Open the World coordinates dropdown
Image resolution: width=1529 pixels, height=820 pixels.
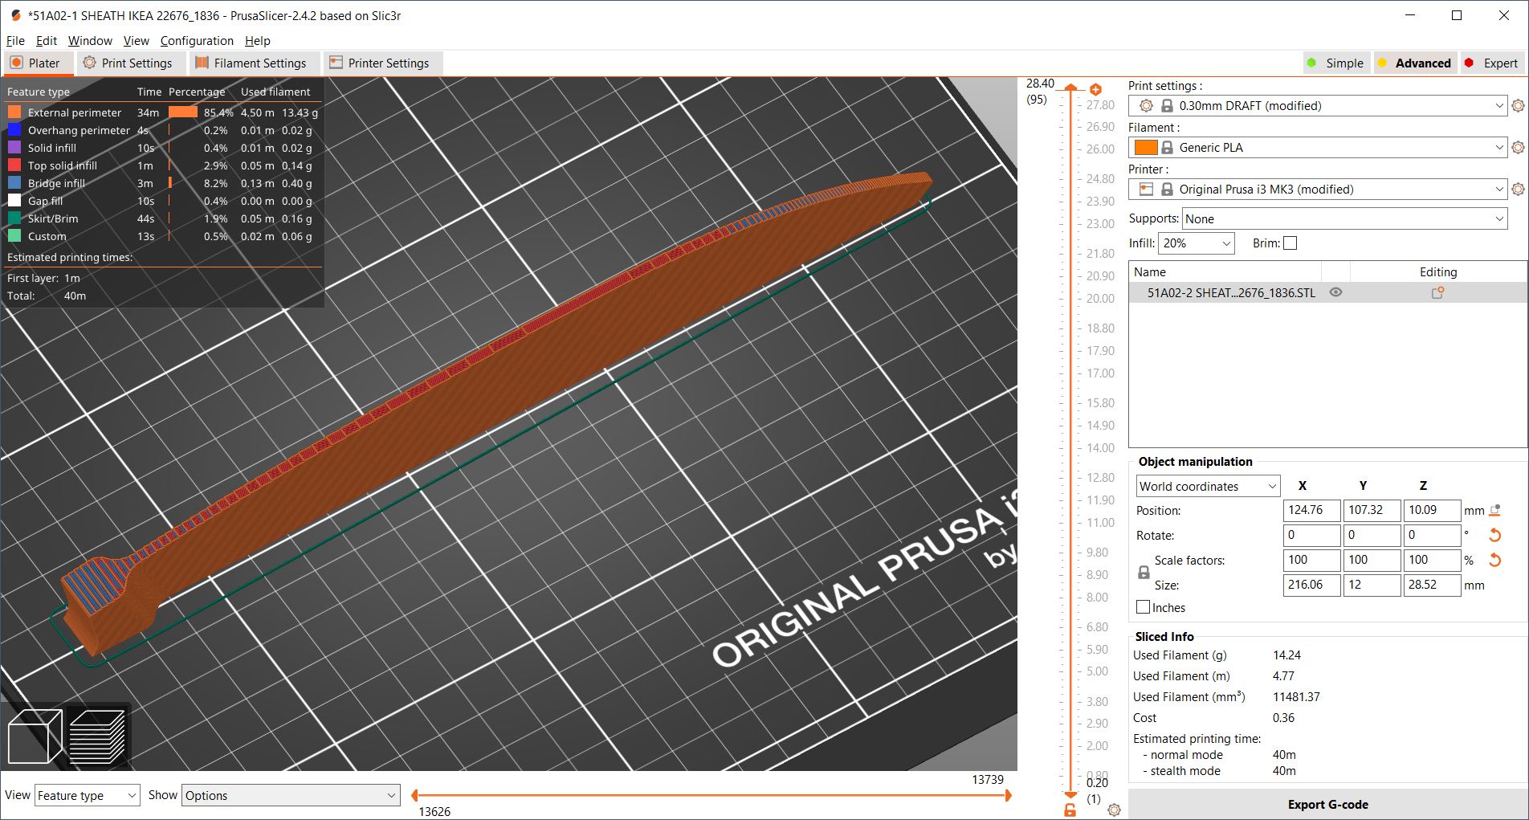pyautogui.click(x=1207, y=487)
